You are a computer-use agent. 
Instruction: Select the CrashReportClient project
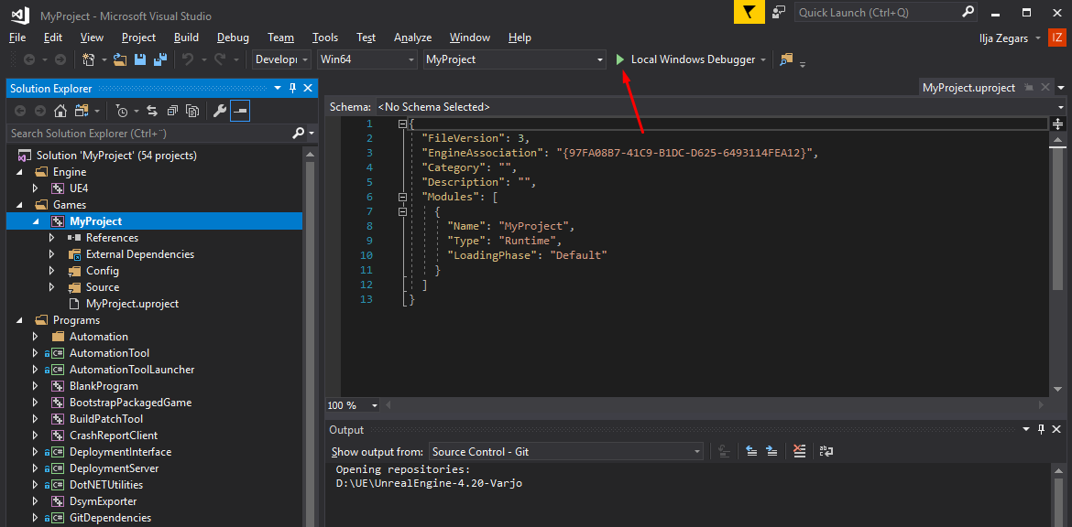click(x=114, y=435)
